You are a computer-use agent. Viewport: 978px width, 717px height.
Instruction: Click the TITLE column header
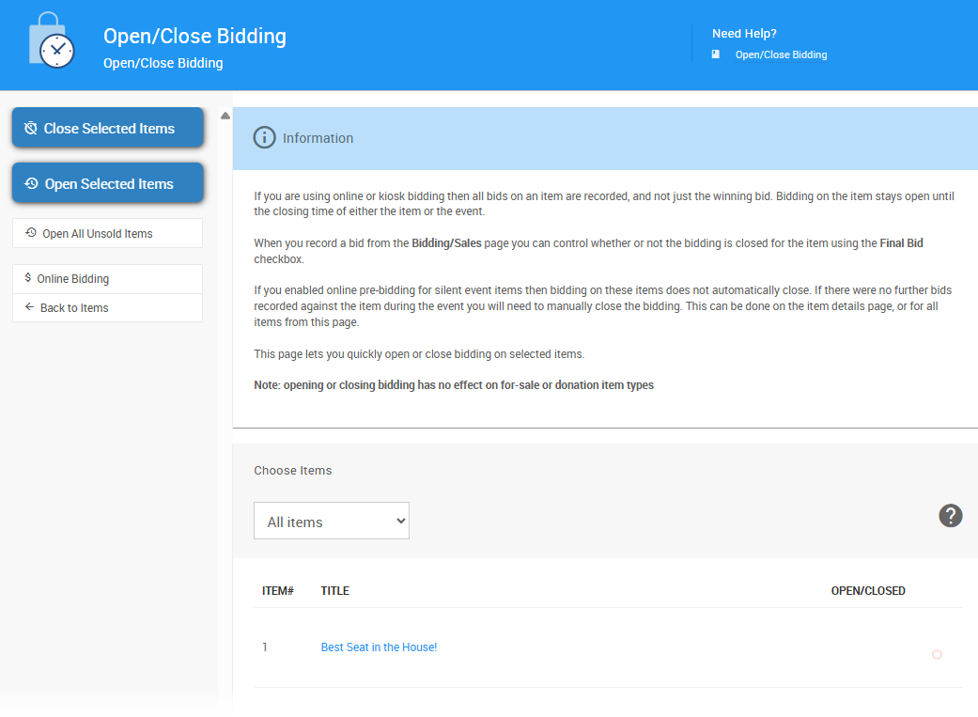coord(334,591)
